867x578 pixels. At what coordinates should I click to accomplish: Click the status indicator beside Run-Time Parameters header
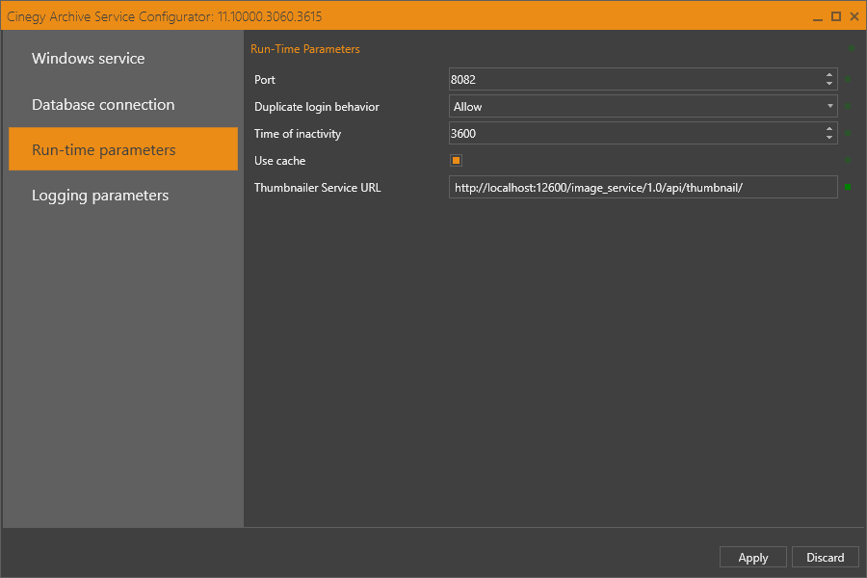point(852,49)
